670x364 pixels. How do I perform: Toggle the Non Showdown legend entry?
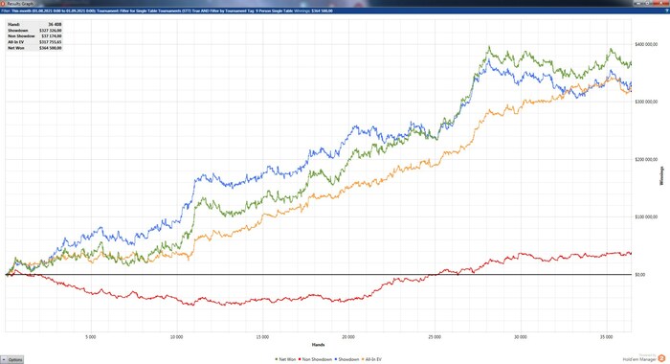coord(315,359)
